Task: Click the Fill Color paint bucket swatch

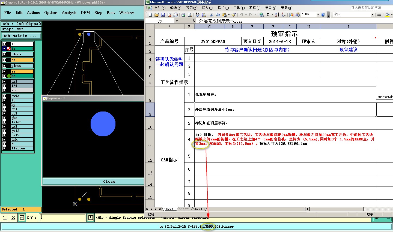Action: (x=387, y=15)
